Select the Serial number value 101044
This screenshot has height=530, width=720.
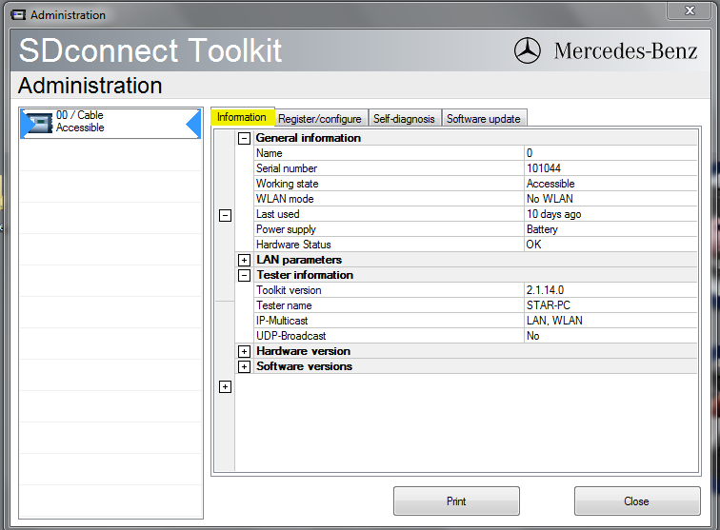pos(544,168)
